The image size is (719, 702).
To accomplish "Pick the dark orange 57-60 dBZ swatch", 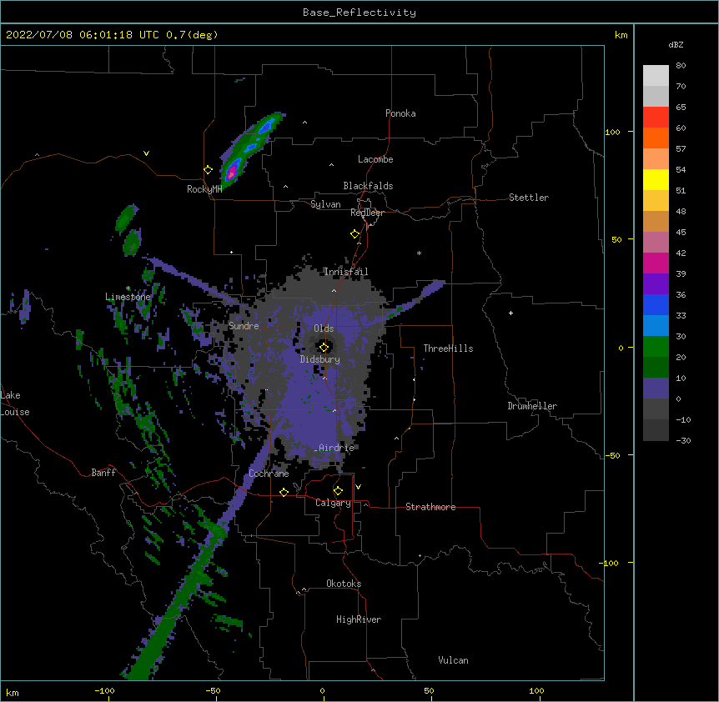I will click(x=656, y=138).
